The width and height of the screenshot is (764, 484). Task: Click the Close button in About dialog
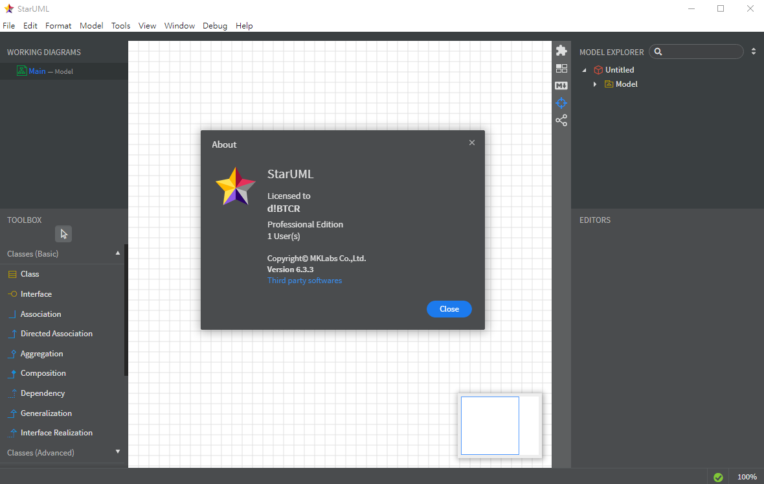point(449,309)
